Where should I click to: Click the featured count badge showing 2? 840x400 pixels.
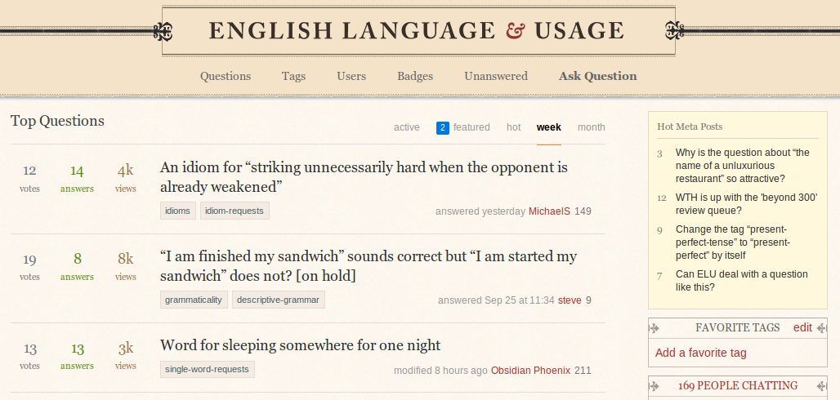point(443,127)
